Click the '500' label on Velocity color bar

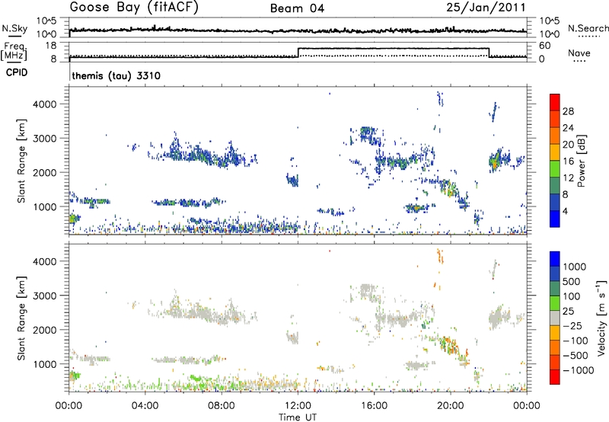pos(572,281)
